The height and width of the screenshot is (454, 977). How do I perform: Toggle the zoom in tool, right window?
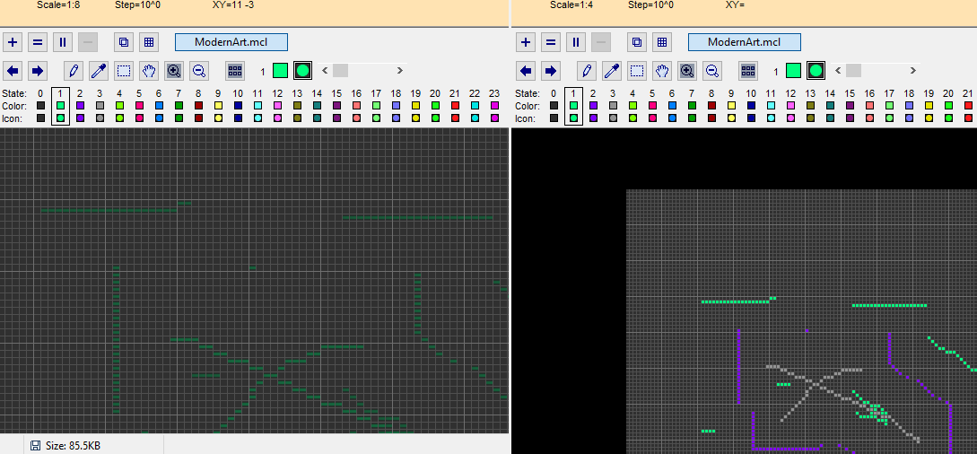click(687, 70)
